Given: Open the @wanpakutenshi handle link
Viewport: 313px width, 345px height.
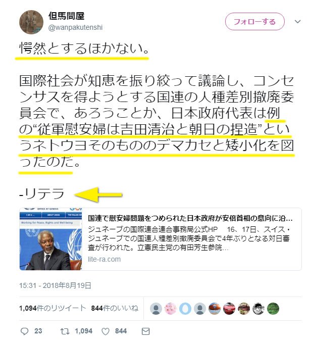Looking at the screenshot, I should click(x=75, y=27).
